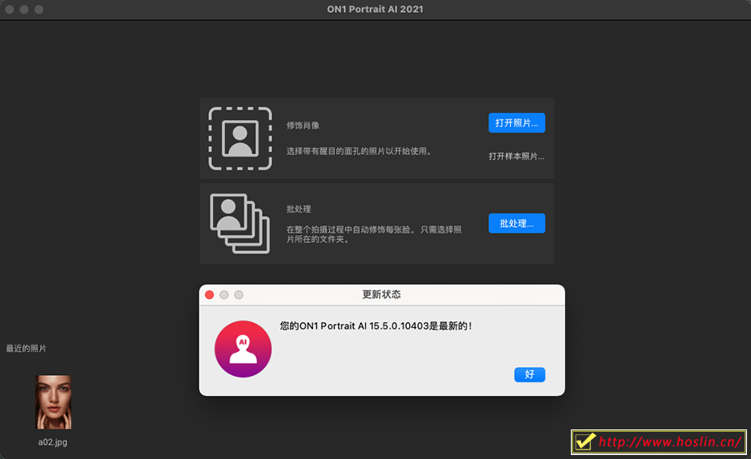Click the portrait retouch dashed-frame icon
This screenshot has height=459, width=751.
[x=240, y=138]
